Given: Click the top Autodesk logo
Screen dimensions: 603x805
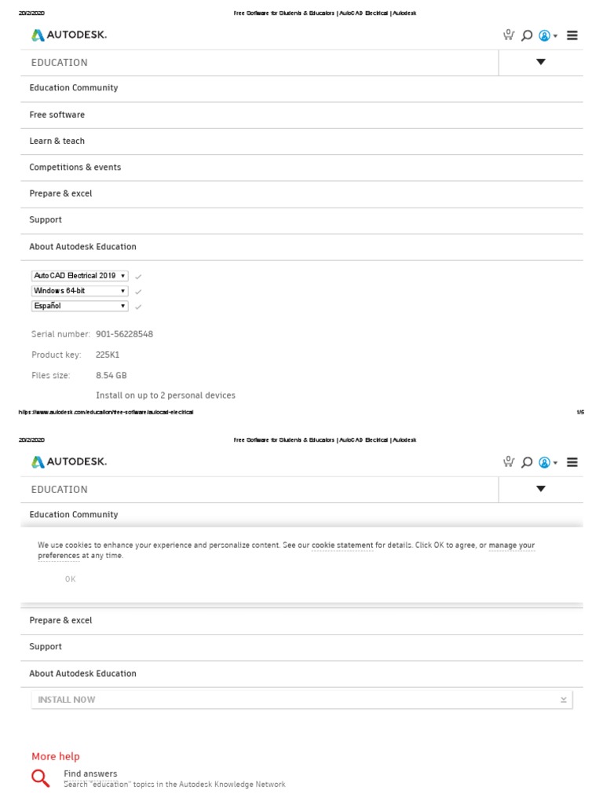Looking at the screenshot, I should pos(69,35).
